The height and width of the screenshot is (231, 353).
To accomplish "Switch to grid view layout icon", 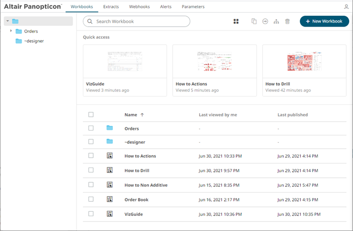I will [236, 22].
